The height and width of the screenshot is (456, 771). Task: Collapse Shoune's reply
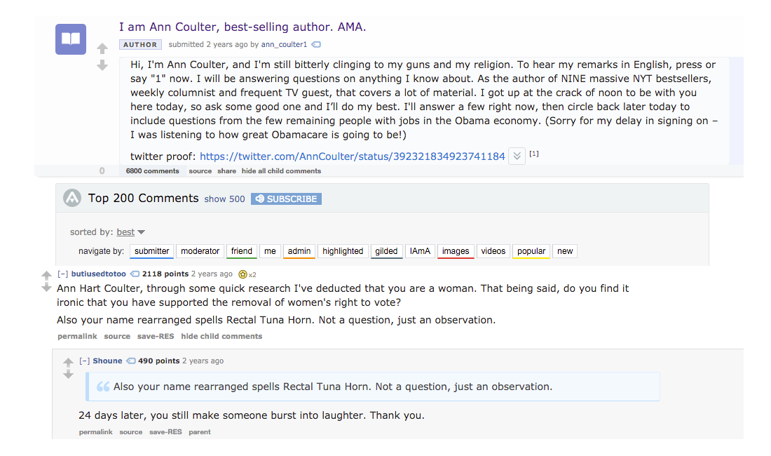tap(86, 360)
